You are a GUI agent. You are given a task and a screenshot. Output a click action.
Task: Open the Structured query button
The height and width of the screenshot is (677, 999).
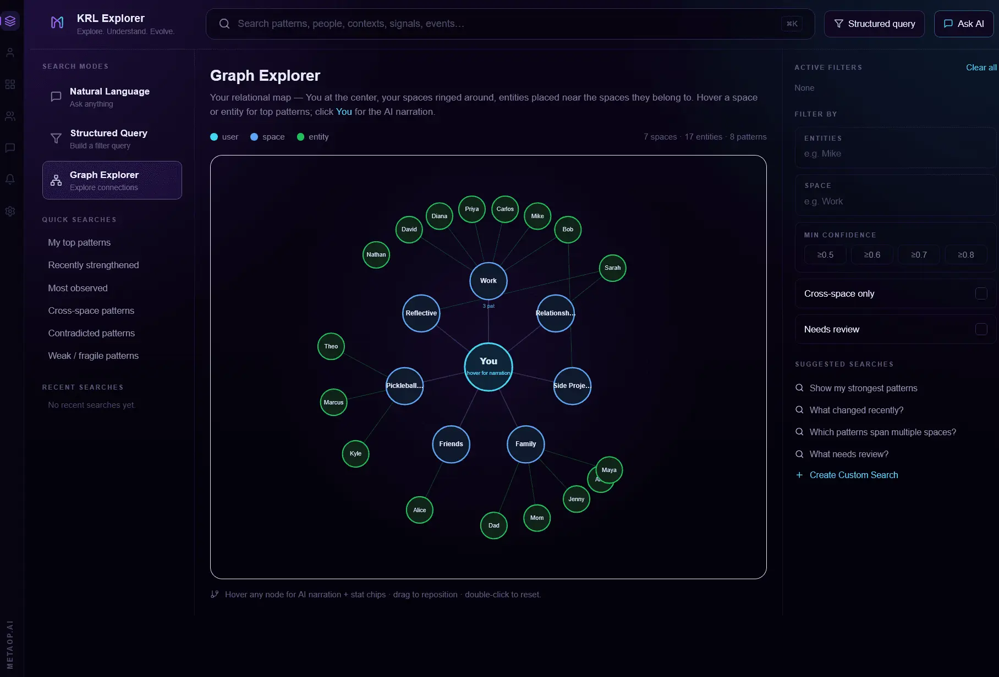tap(874, 24)
